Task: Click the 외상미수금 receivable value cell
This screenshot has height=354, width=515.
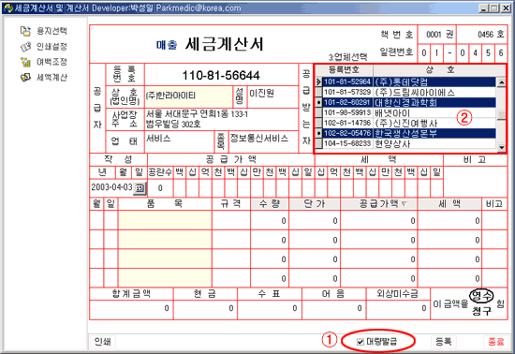Action: pyautogui.click(x=398, y=309)
